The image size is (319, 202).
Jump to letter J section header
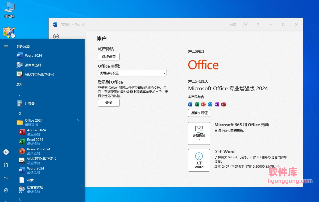[20, 94]
